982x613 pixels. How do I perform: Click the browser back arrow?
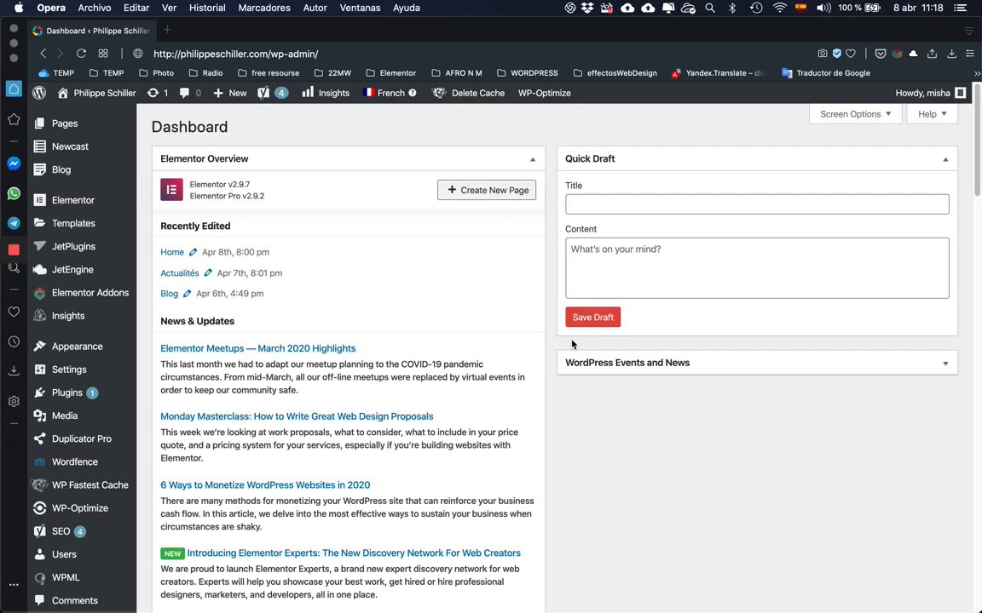(x=43, y=54)
